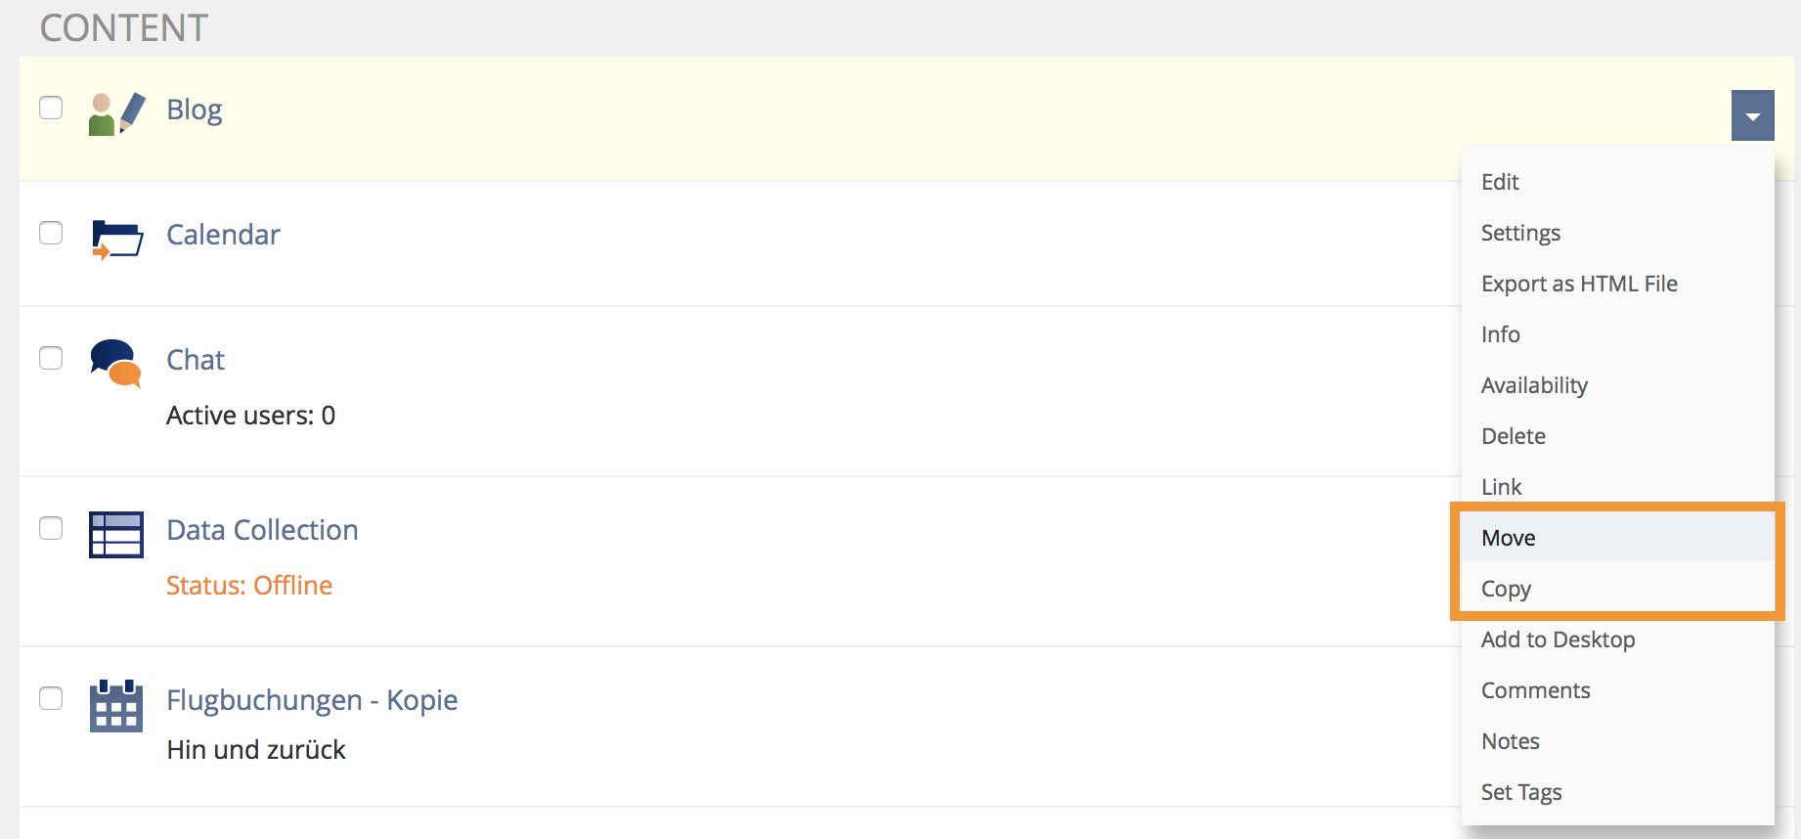Viewport: 1801px width, 839px height.
Task: Select Copy in the actions menu
Action: (x=1506, y=589)
